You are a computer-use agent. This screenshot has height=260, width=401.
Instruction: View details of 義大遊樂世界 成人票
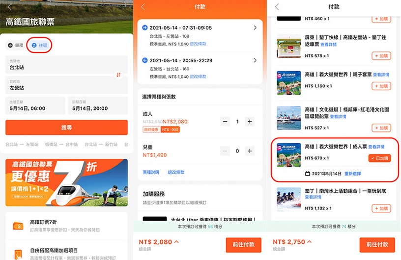coord(376,147)
